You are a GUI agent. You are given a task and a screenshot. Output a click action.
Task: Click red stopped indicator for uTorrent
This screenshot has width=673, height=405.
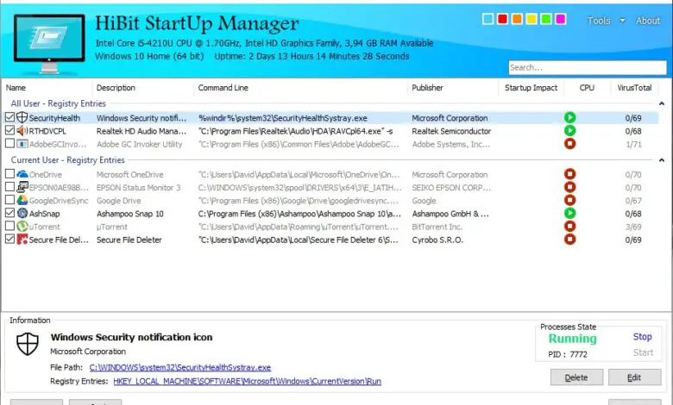click(x=569, y=227)
